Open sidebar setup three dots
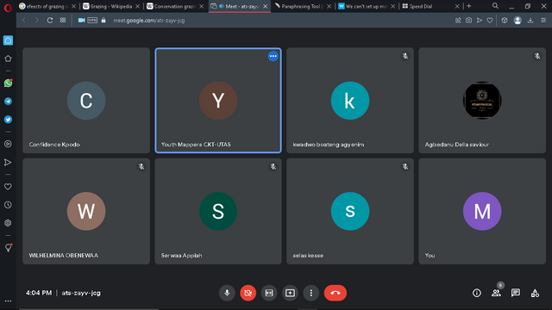This screenshot has height=310, width=552. click(x=8, y=301)
